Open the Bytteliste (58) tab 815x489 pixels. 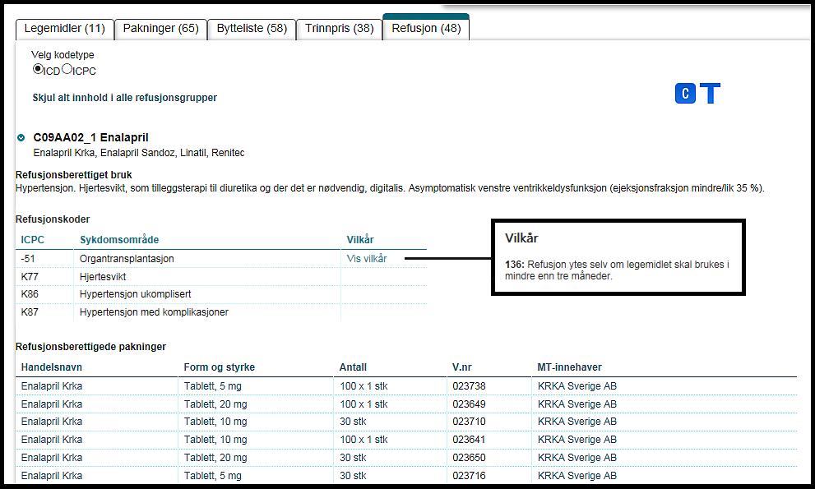click(251, 29)
